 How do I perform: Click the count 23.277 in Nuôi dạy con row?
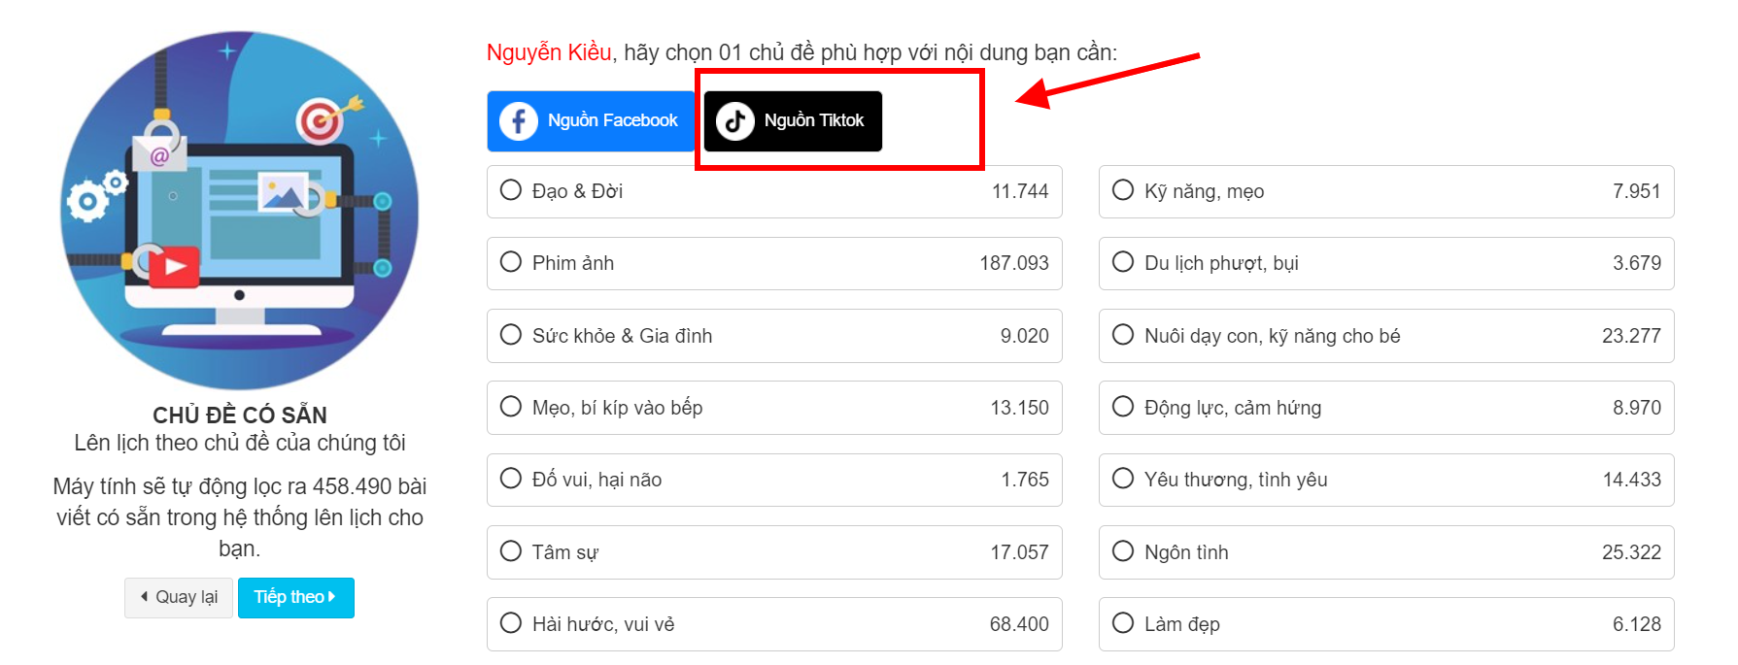(x=1631, y=336)
